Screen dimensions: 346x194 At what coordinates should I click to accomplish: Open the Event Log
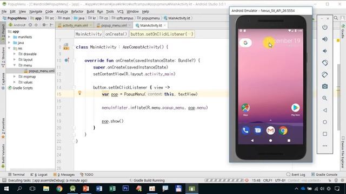point(296,175)
